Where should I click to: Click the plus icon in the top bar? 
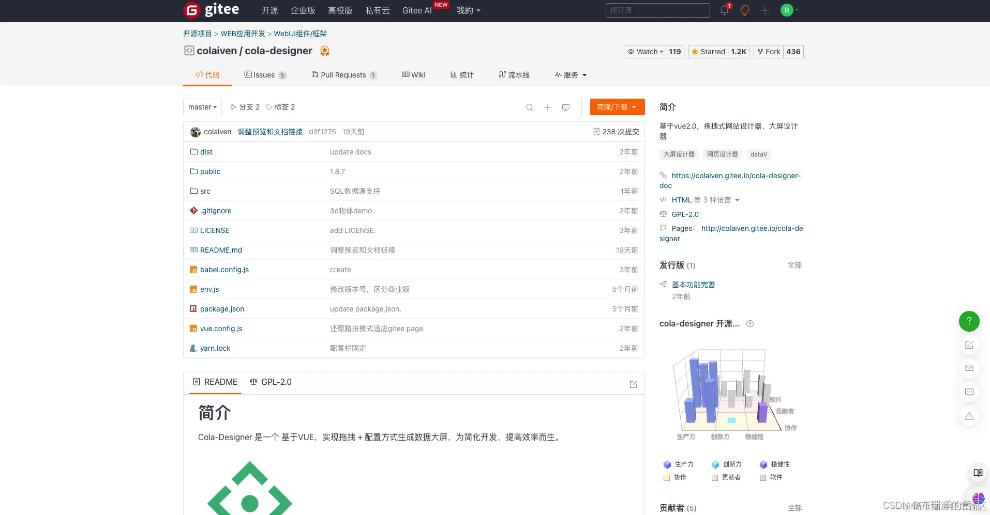pyautogui.click(x=765, y=10)
